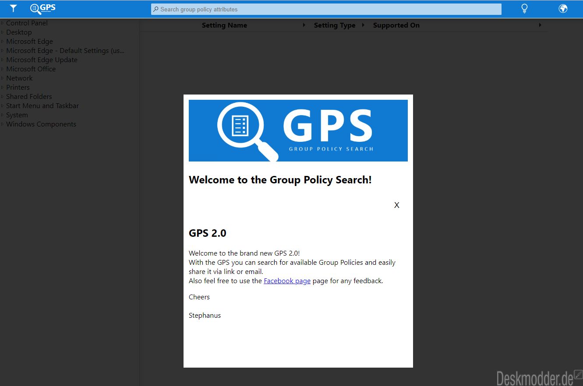The height and width of the screenshot is (386, 583).
Task: Open Supported On column arrow menu
Action: (x=540, y=25)
